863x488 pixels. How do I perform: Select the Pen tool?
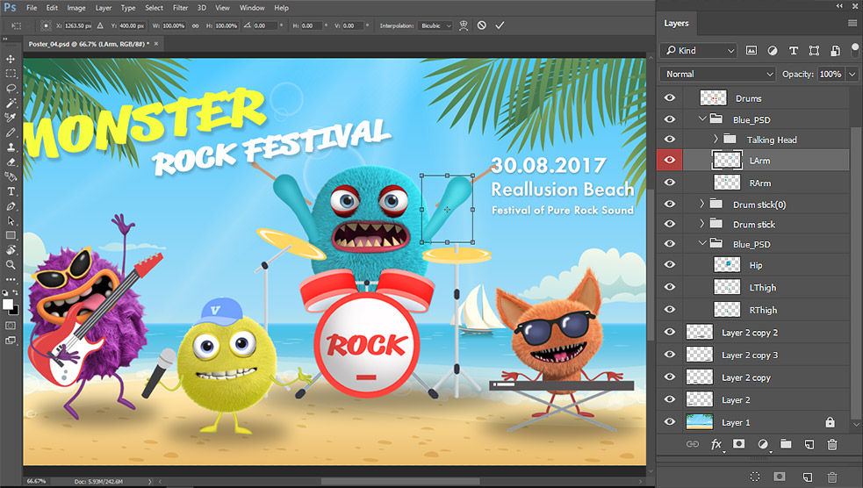coord(11,206)
